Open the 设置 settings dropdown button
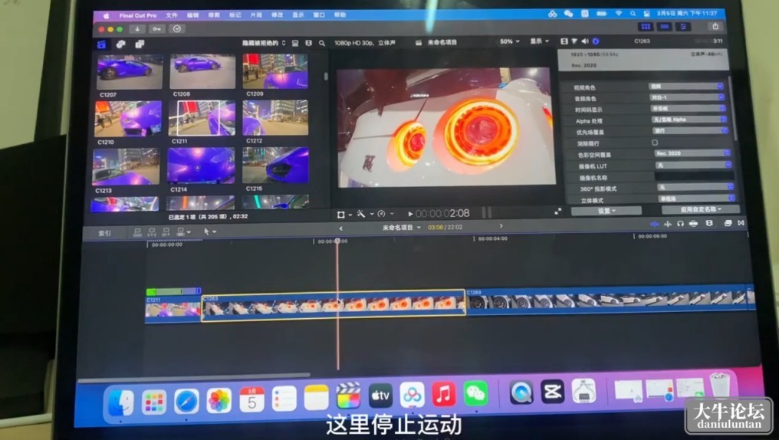The width and height of the screenshot is (779, 440). click(606, 211)
